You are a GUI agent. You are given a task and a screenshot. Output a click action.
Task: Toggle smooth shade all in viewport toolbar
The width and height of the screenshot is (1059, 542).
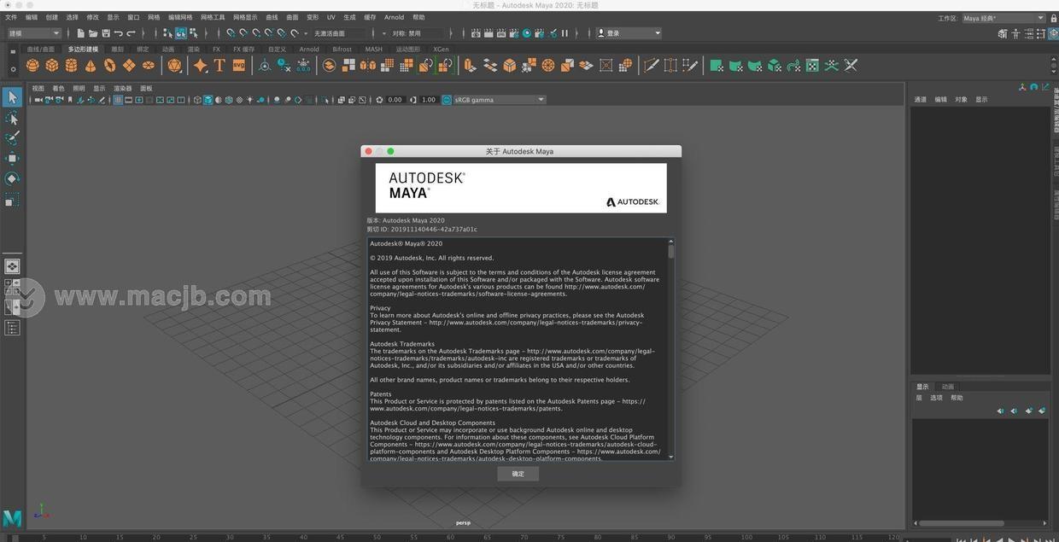point(208,100)
